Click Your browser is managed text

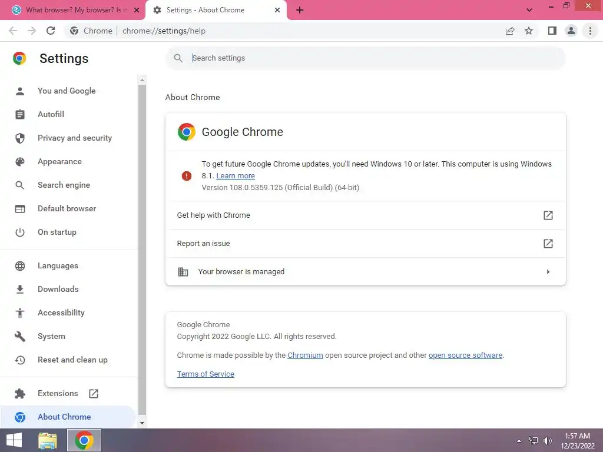pos(241,272)
